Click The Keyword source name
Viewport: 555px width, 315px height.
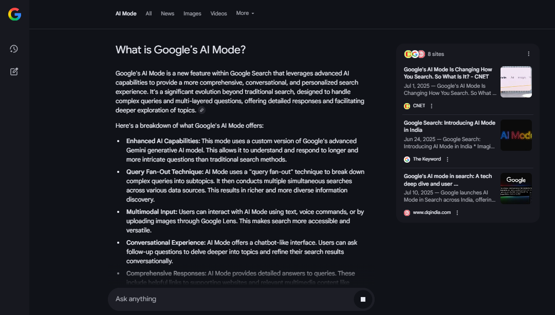point(427,159)
